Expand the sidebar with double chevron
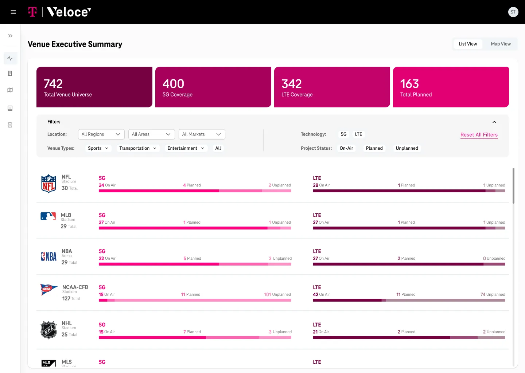525x373 pixels. coord(10,36)
